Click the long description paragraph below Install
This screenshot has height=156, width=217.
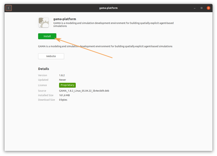tap(105, 46)
